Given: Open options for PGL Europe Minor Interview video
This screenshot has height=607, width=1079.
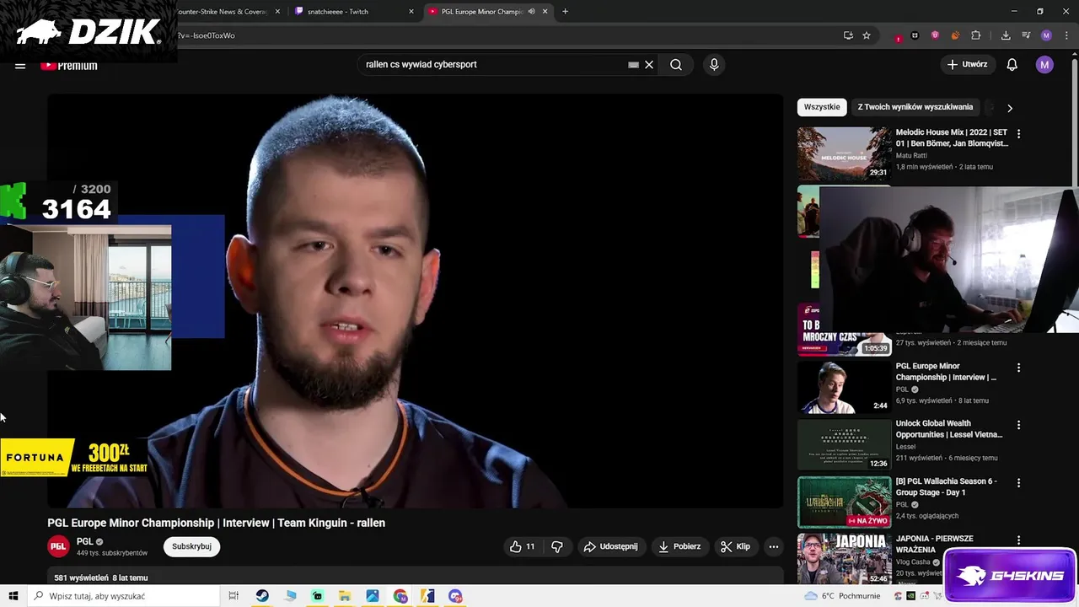Looking at the screenshot, I should pyautogui.click(x=1018, y=368).
